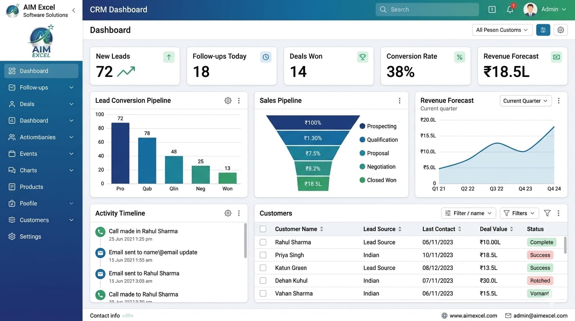Image resolution: width=575 pixels, height=321 pixels.
Task: Open the www.aimexcel.com link
Action: click(473, 316)
